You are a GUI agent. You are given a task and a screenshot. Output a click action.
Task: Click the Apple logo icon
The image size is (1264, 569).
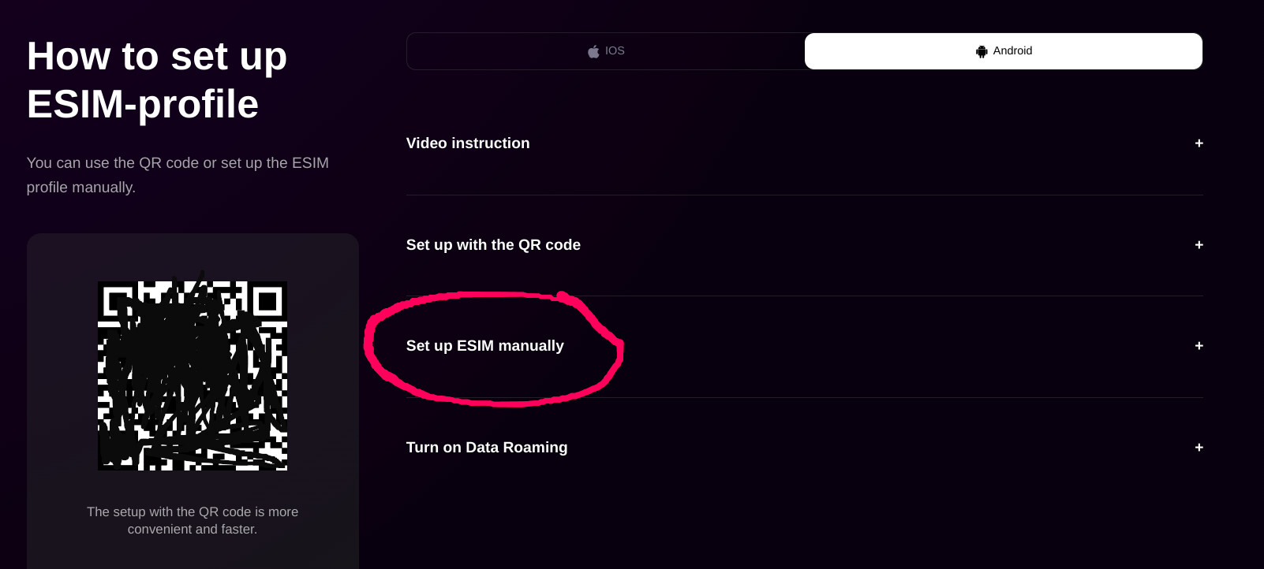[593, 51]
